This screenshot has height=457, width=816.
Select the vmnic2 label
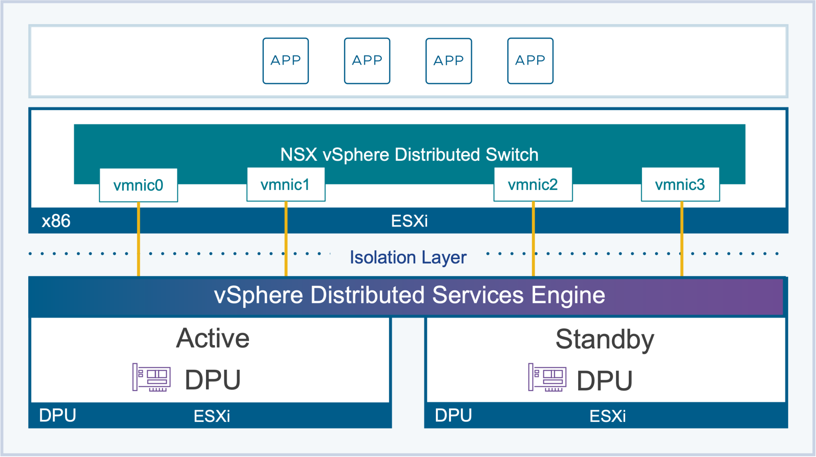click(x=533, y=184)
